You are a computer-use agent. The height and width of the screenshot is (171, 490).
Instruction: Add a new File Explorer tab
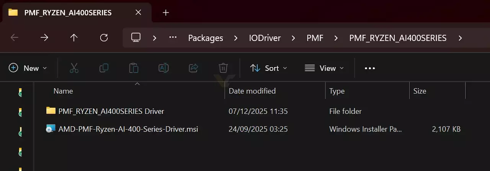tap(166, 13)
